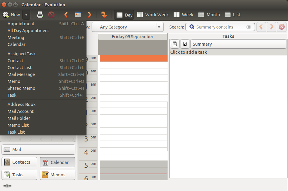
Task: Click the Print icon in toolbar
Action: point(40,15)
